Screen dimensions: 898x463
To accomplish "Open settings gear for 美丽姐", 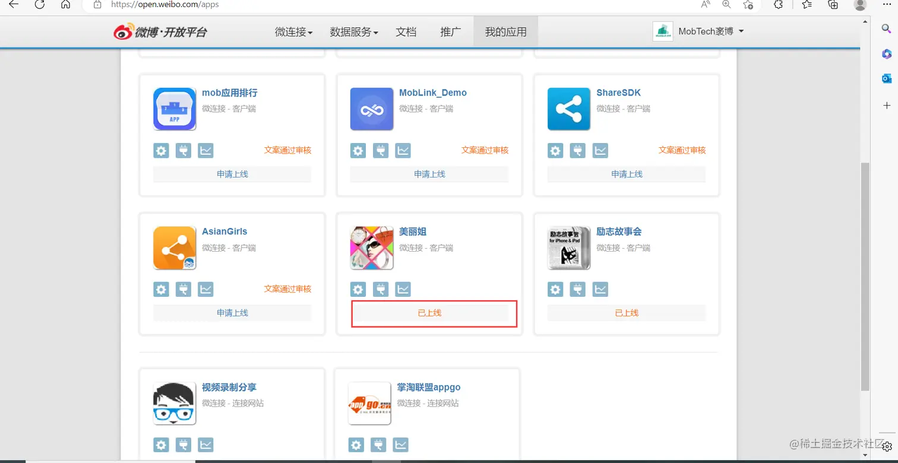I will [x=358, y=290].
